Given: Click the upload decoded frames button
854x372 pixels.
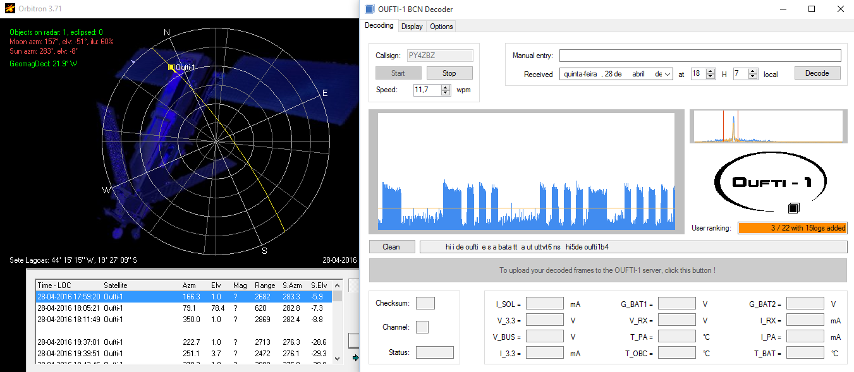Looking at the screenshot, I should 607,270.
